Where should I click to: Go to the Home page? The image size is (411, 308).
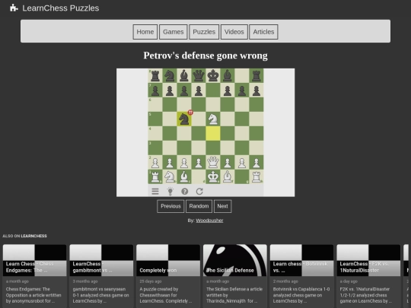(x=145, y=32)
